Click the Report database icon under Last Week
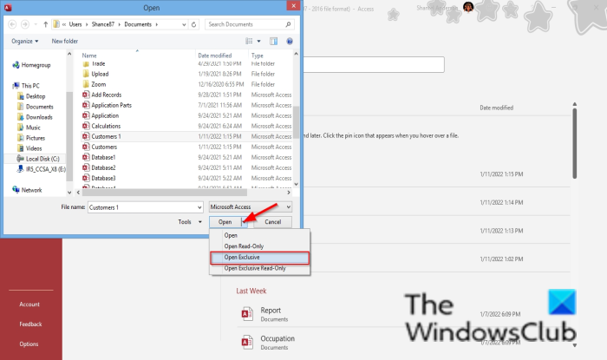Image resolution: width=607 pixels, height=360 pixels. tap(247, 314)
